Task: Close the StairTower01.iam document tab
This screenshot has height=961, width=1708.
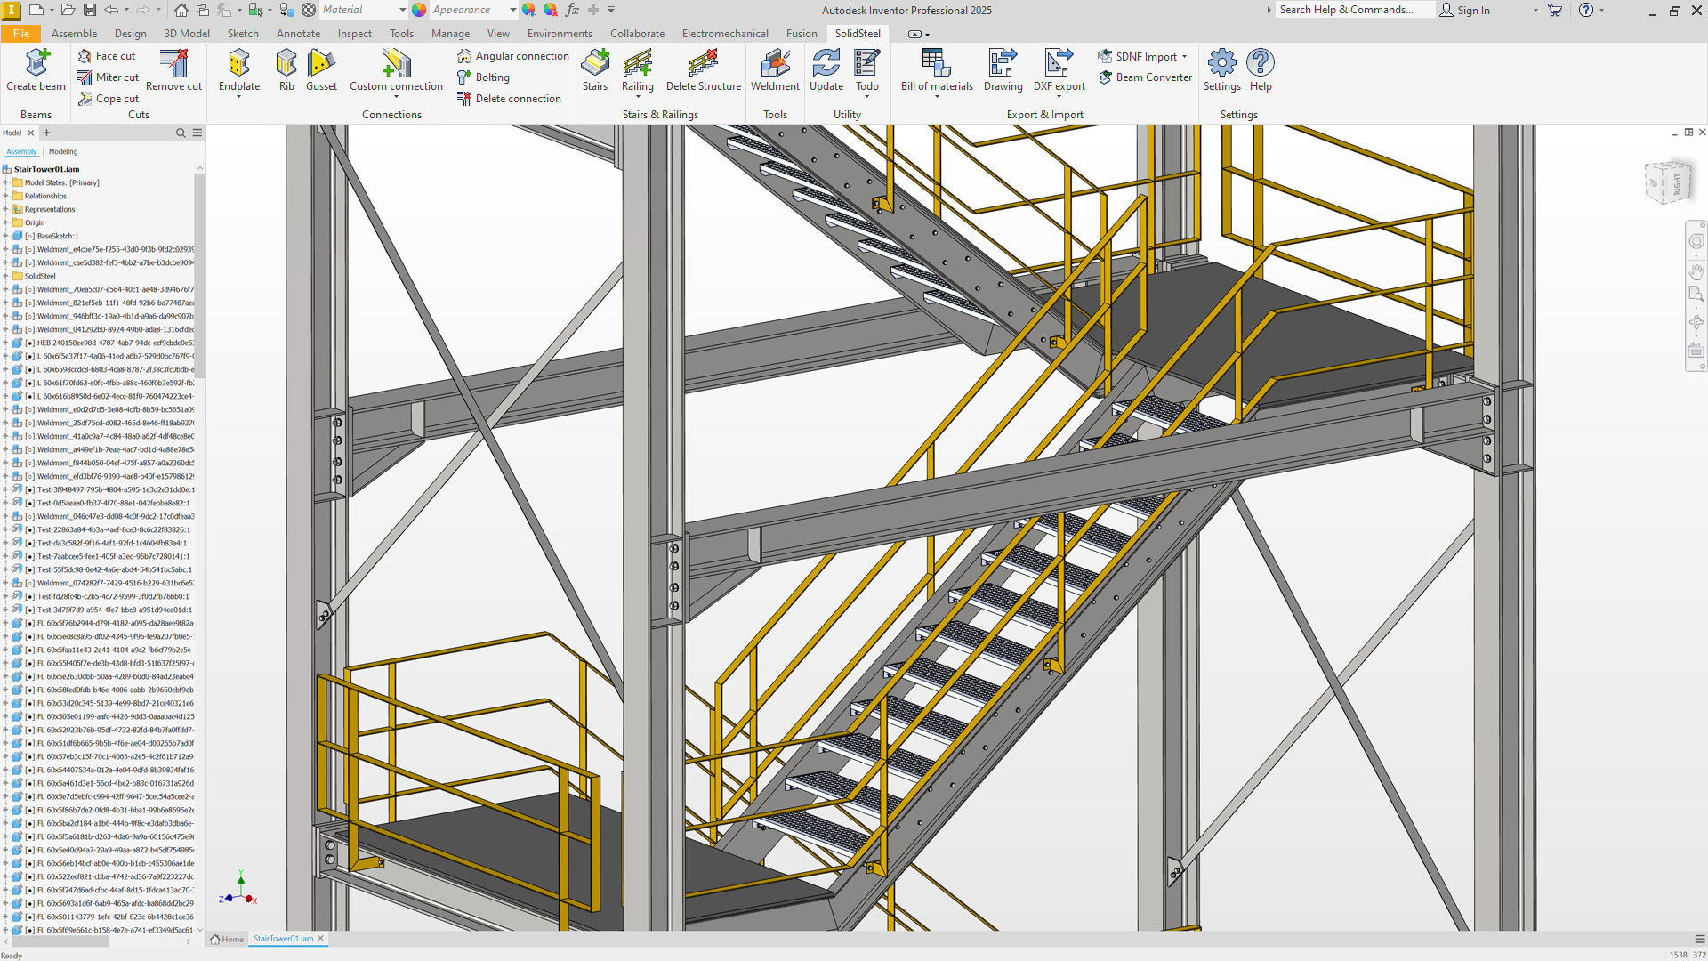Action: pos(321,939)
